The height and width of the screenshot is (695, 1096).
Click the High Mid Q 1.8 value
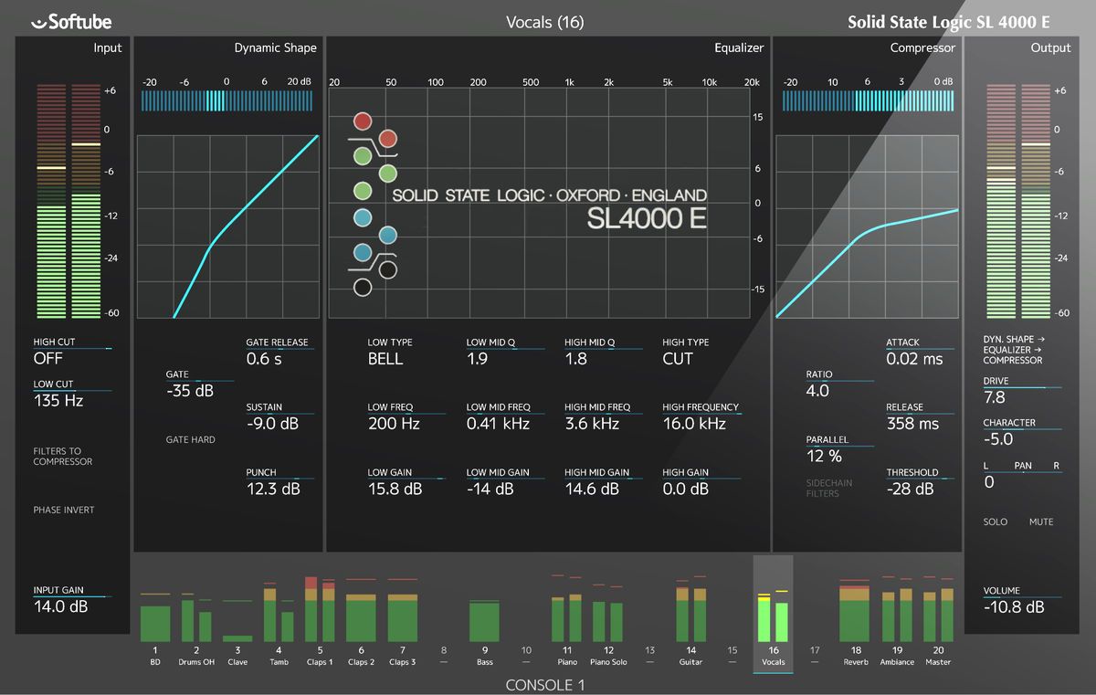click(x=575, y=359)
